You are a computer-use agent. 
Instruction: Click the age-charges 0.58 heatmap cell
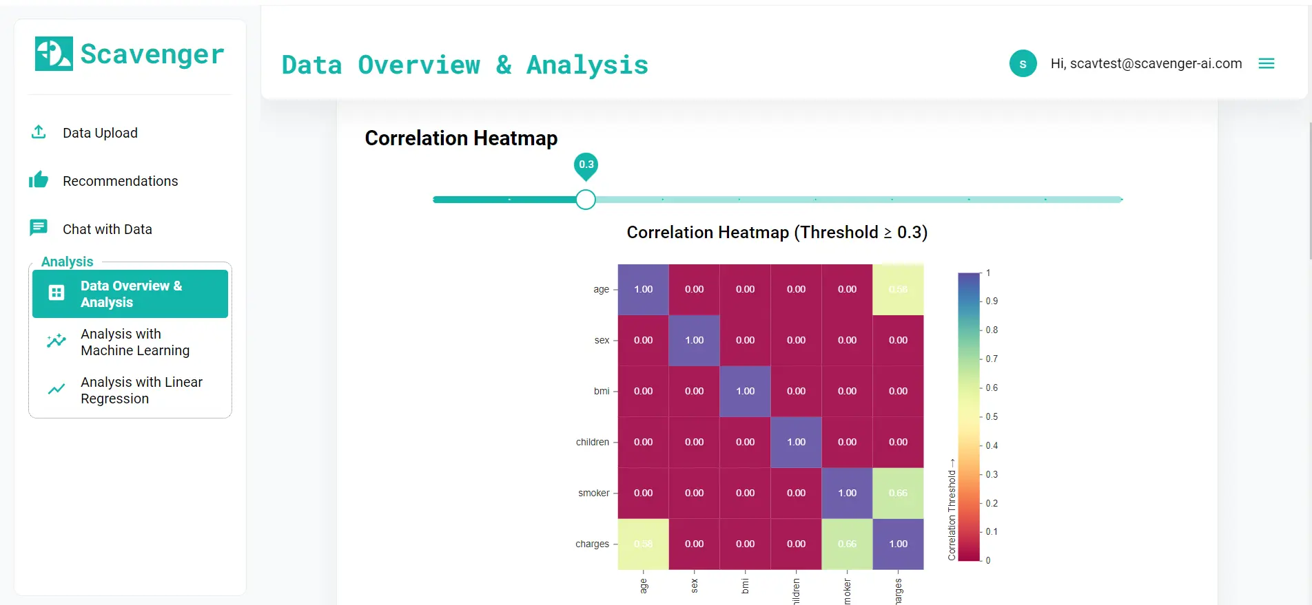(898, 289)
